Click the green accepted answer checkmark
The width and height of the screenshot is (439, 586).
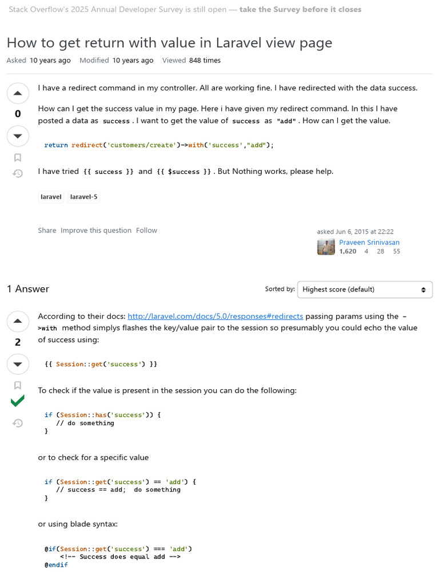[18, 402]
